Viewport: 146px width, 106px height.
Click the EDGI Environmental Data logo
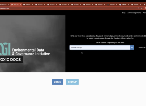25,49
